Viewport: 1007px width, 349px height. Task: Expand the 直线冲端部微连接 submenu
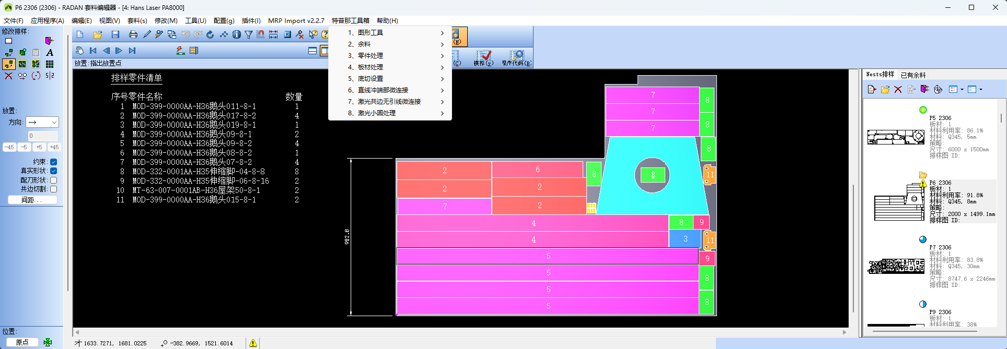pyautogui.click(x=390, y=90)
